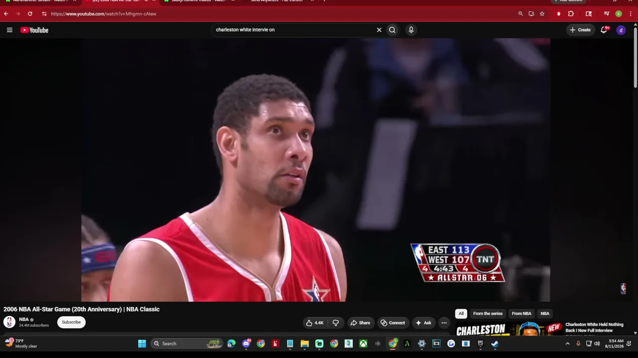
Task: Open the YouTube account avatar menu
Action: [621, 30]
